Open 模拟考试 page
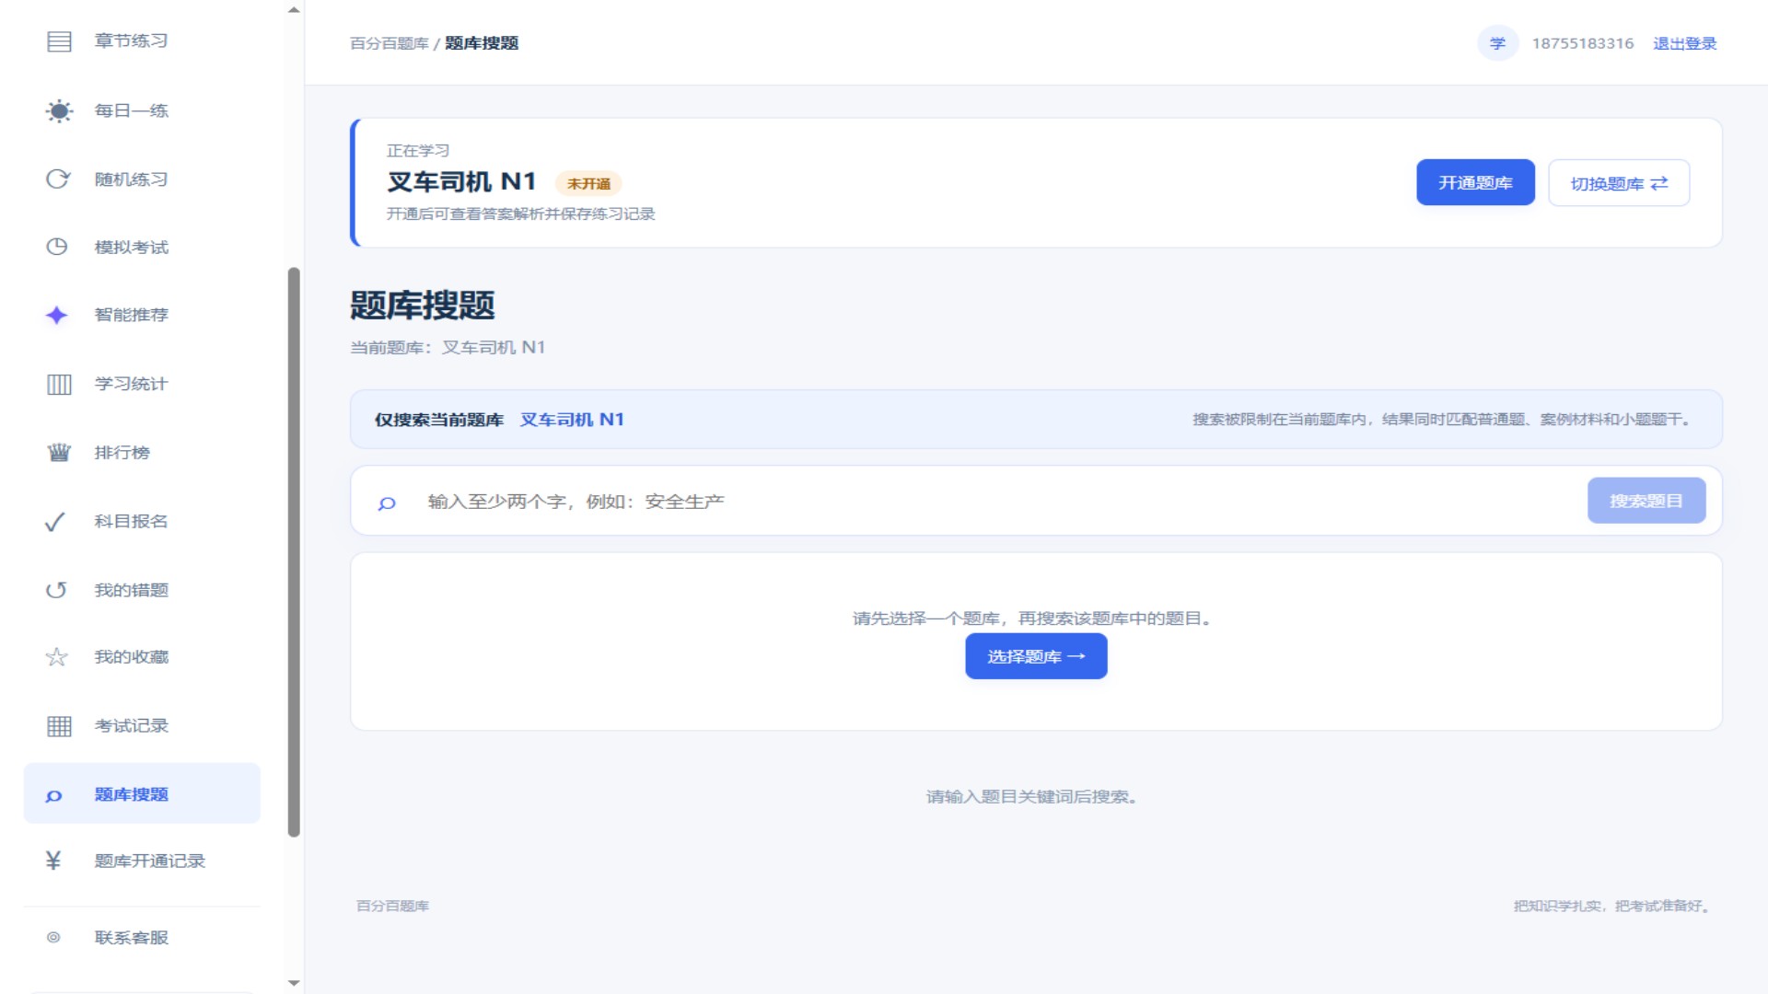Image resolution: width=1768 pixels, height=994 pixels. tap(142, 247)
